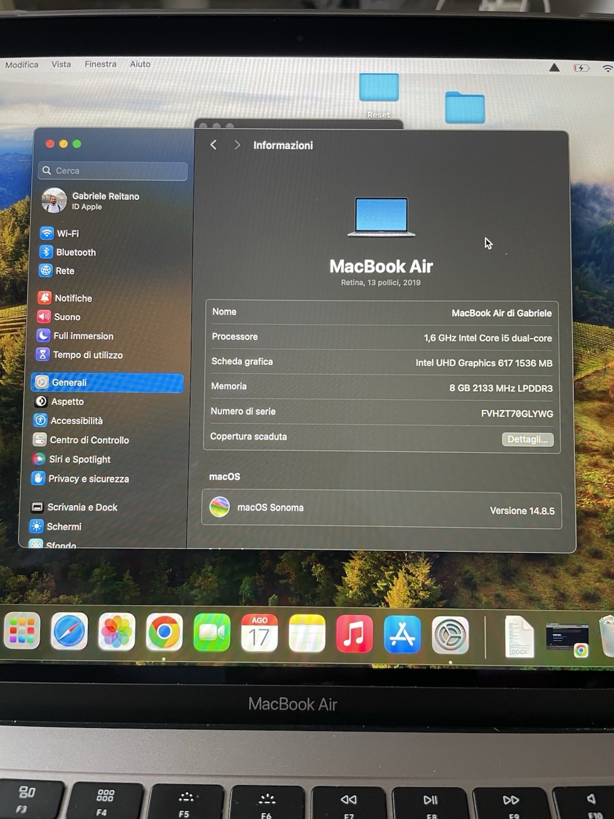This screenshot has width=614, height=819.
Task: Open the Vista menu
Action: click(61, 64)
